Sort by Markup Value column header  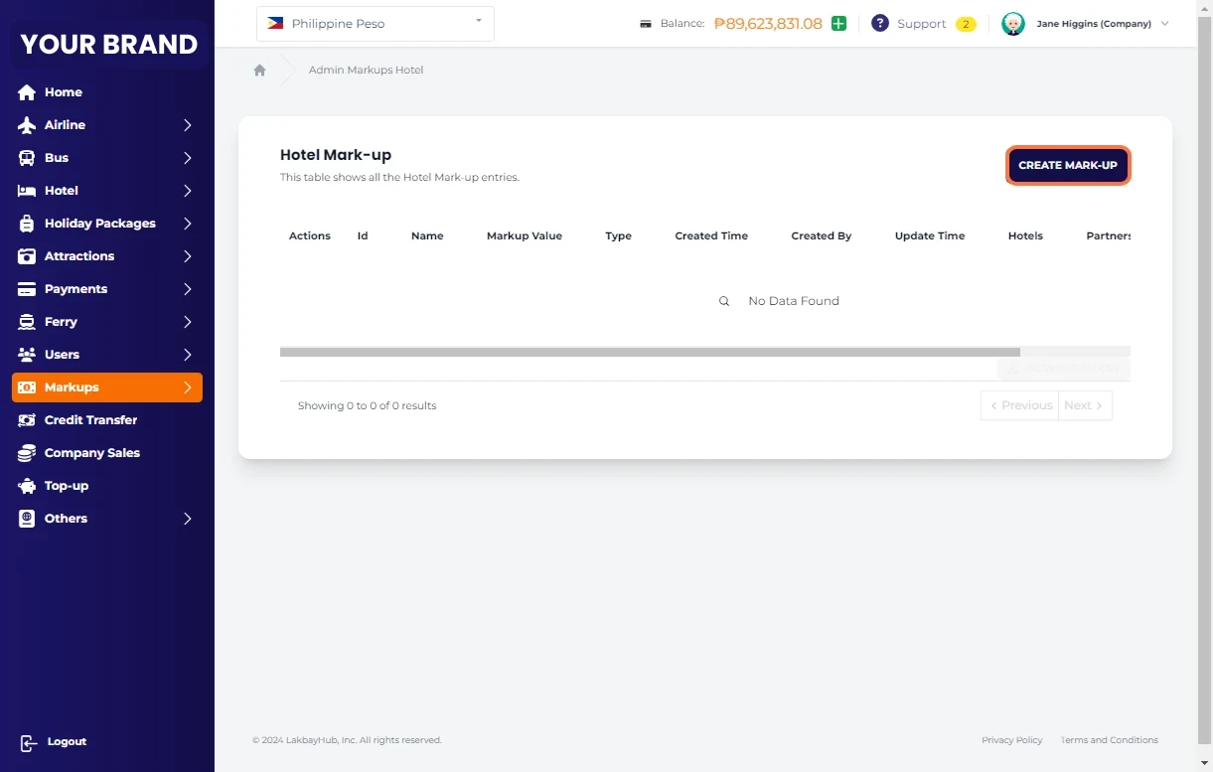click(524, 236)
